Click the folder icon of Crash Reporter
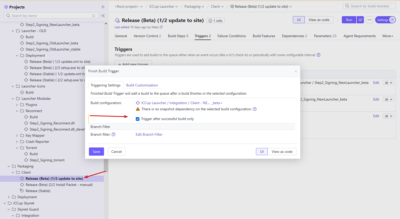This screenshot has width=400, height=219. point(22,142)
